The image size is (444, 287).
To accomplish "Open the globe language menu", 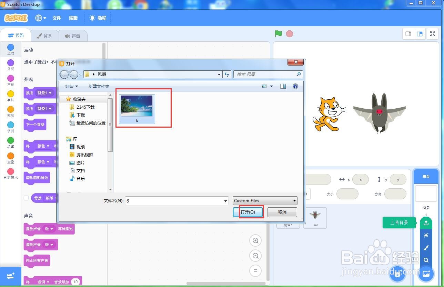I will tap(41, 18).
